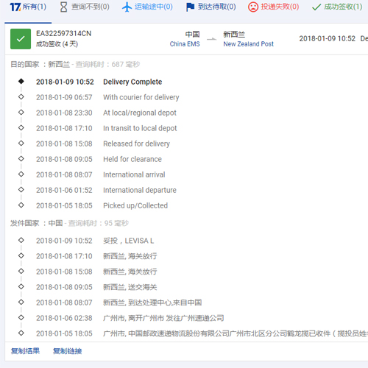Screen dimensions: 368x368
Task: Click the 发件国家：中国 header
Action: 37,223
